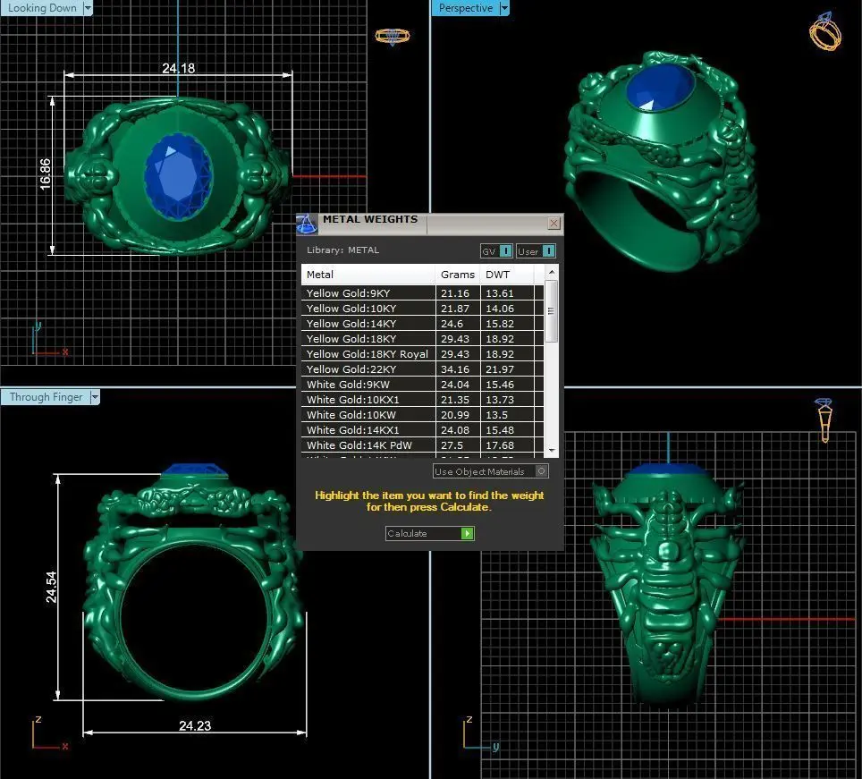Screen dimensions: 862x779
Task: Click the blue gemstone in Looking Down view
Action: (178, 176)
